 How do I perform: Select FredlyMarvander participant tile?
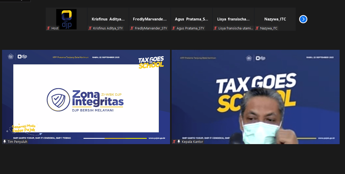tap(150, 19)
